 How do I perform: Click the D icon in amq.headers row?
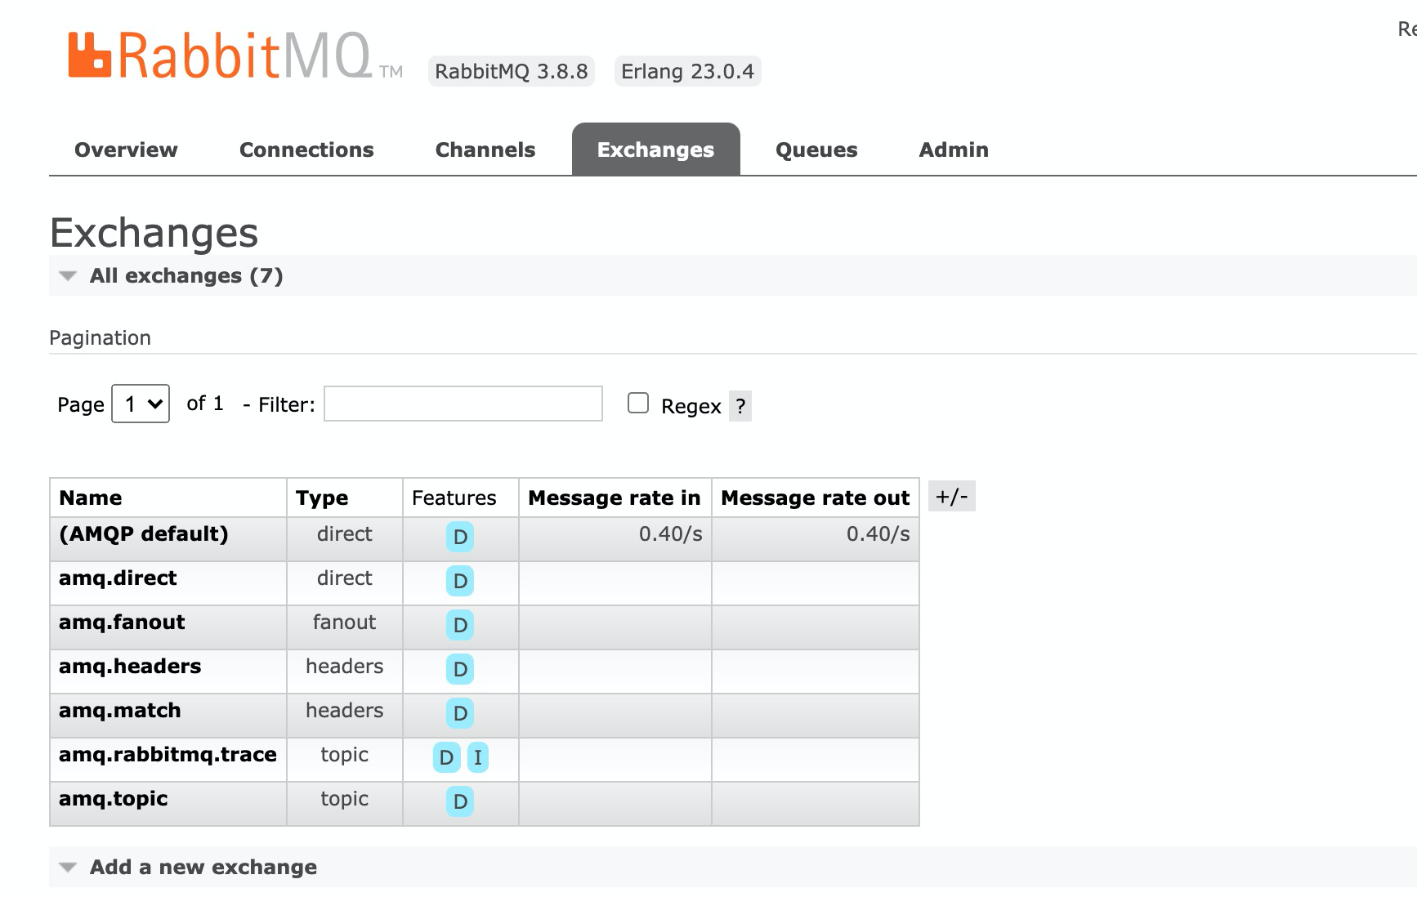(459, 670)
